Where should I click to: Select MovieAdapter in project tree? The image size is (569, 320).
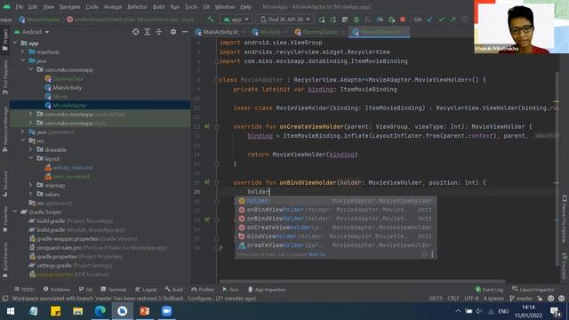pyautogui.click(x=69, y=105)
